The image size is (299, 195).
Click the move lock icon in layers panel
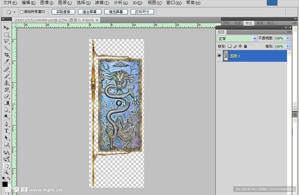tap(240, 46)
